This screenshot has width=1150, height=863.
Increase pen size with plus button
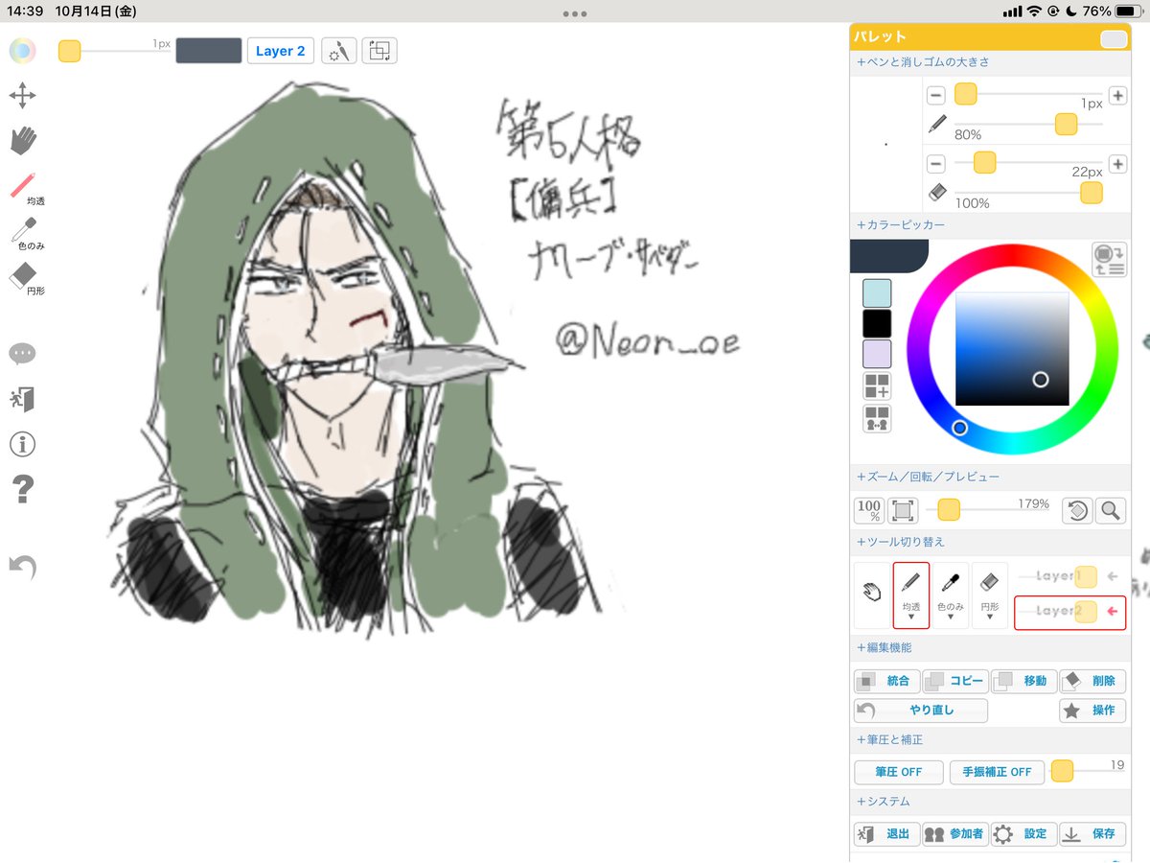[x=1117, y=95]
